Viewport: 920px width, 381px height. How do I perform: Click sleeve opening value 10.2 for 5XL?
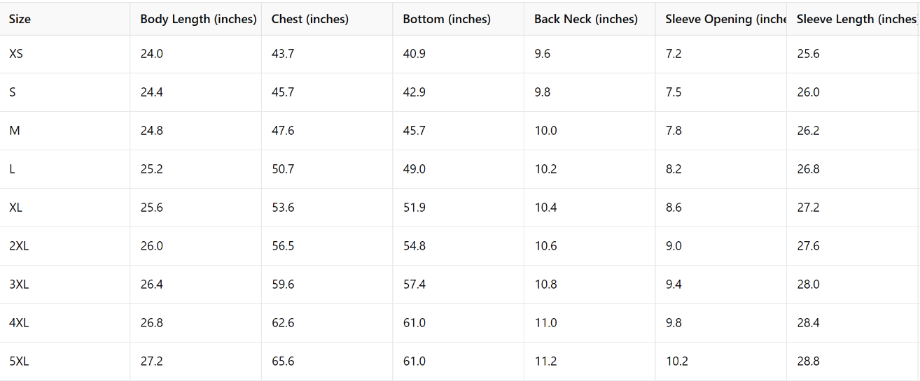[x=676, y=361]
